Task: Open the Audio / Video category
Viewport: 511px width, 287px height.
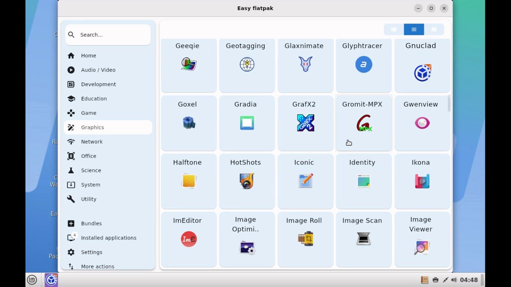Action: [x=108, y=70]
